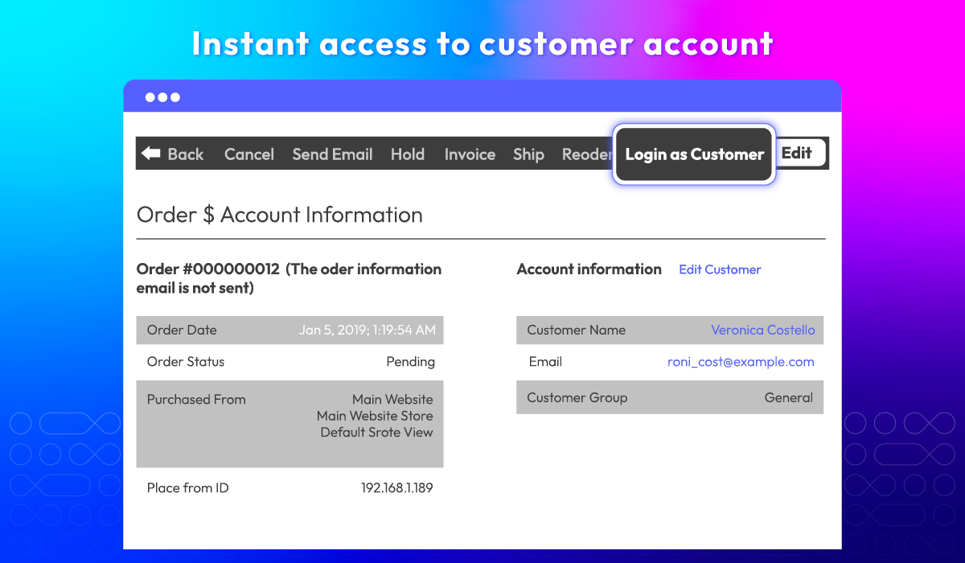Open the Edit Customer link
The height and width of the screenshot is (563, 965).
[x=720, y=269]
